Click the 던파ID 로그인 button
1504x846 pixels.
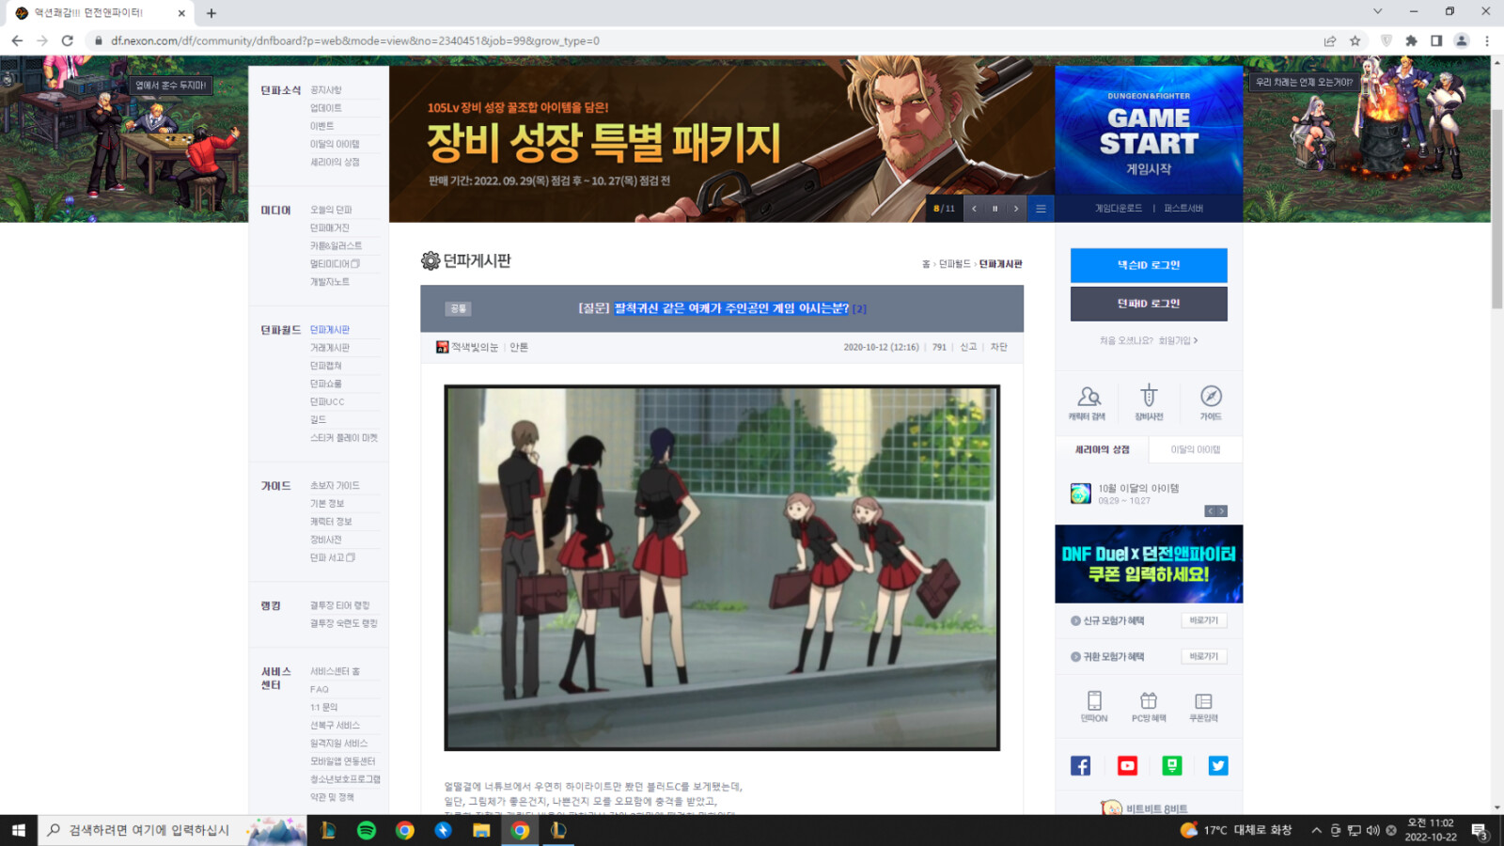[x=1149, y=304]
